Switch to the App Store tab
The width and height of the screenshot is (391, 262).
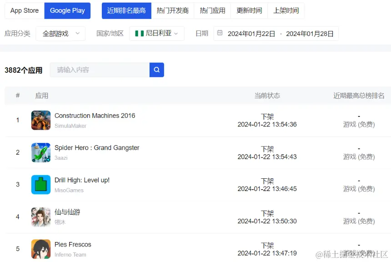(x=25, y=11)
